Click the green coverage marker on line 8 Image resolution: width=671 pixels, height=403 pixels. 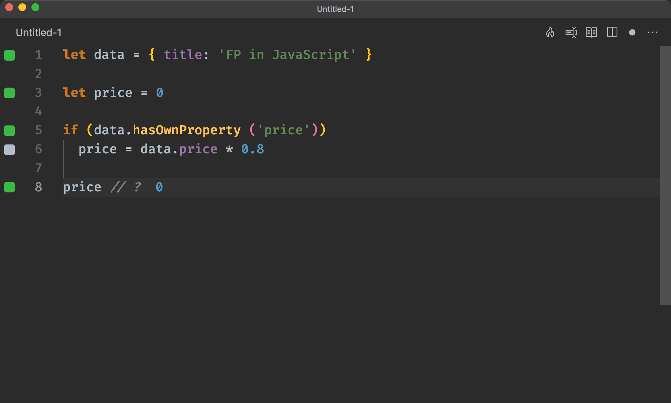(x=10, y=187)
